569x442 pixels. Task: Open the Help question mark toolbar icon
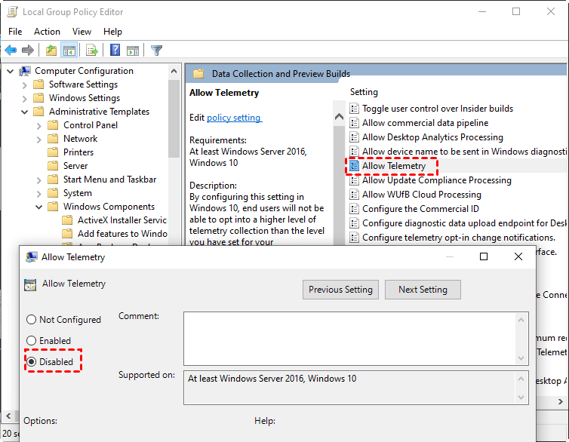115,50
